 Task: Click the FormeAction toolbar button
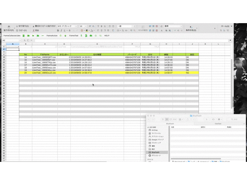tap(52, 35)
